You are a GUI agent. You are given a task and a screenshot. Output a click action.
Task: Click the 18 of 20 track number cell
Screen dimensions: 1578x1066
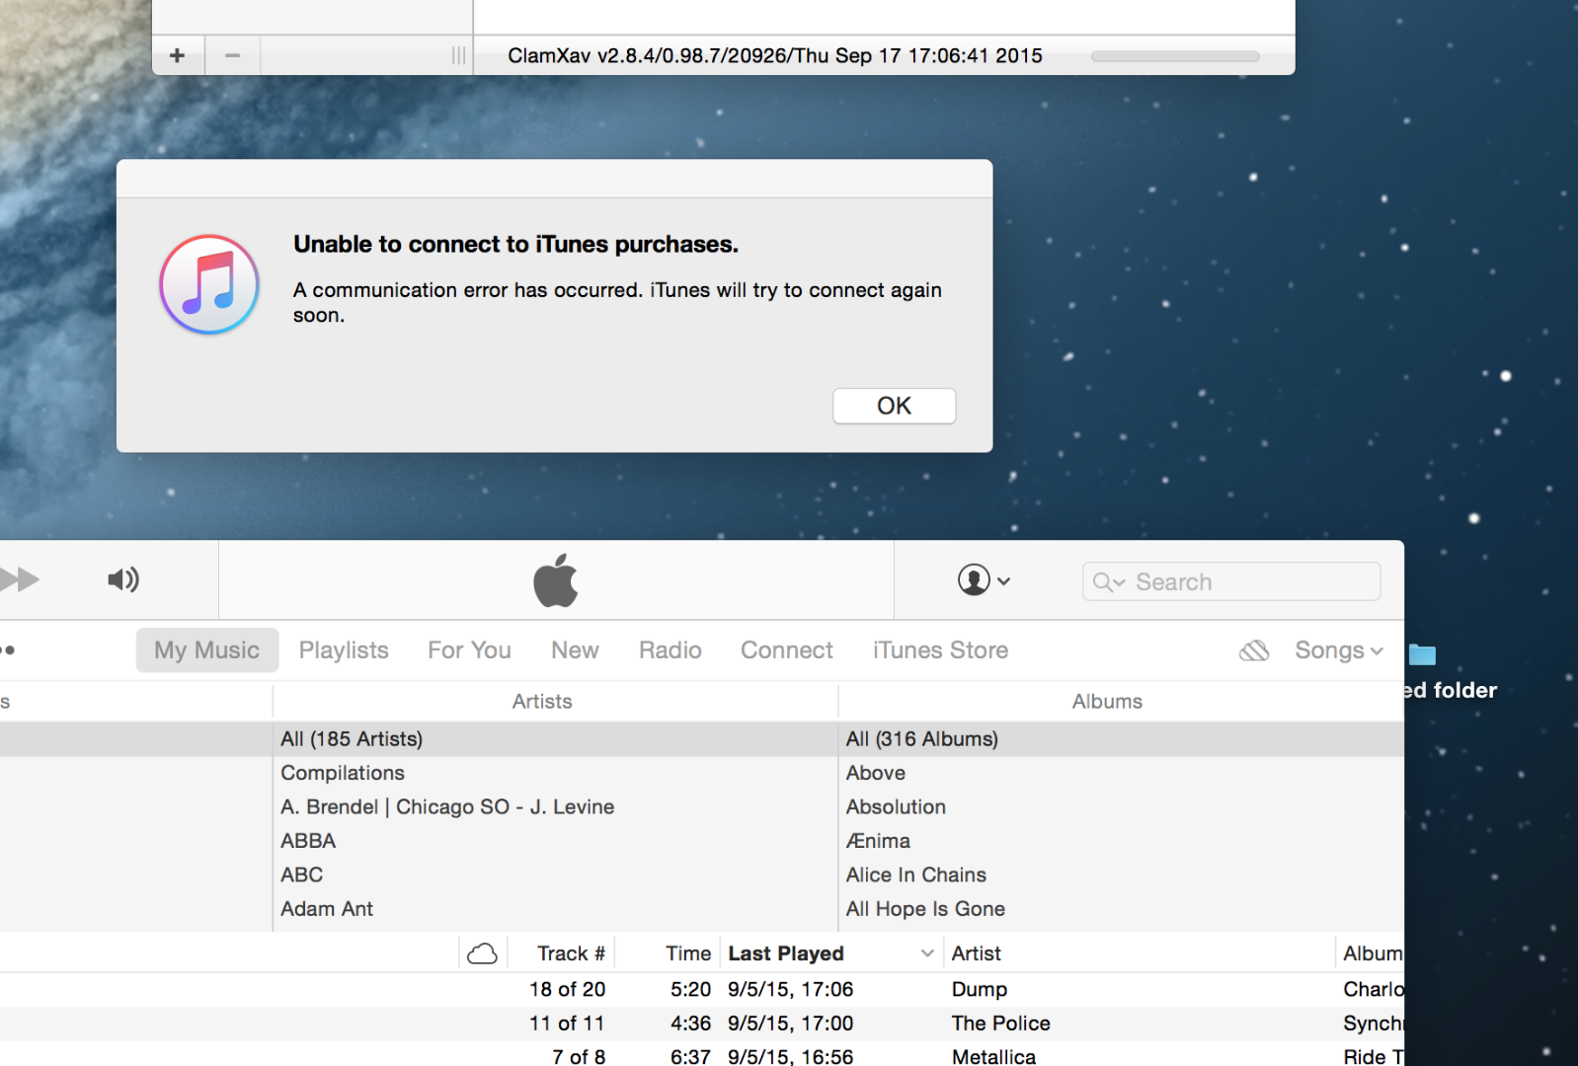click(x=567, y=989)
